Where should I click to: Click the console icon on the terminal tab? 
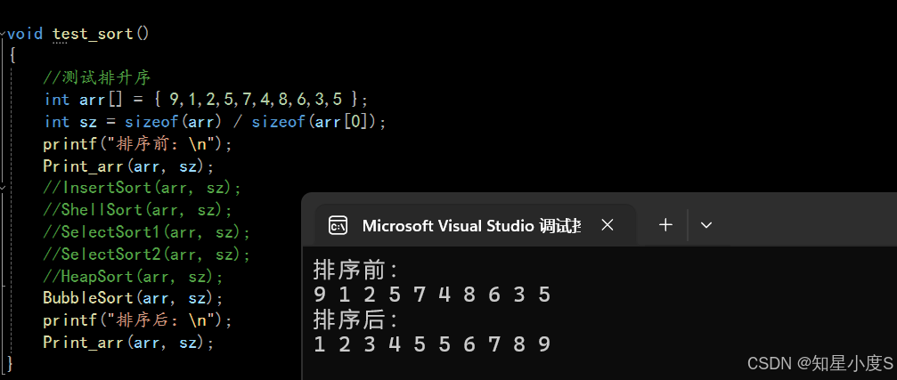[338, 225]
